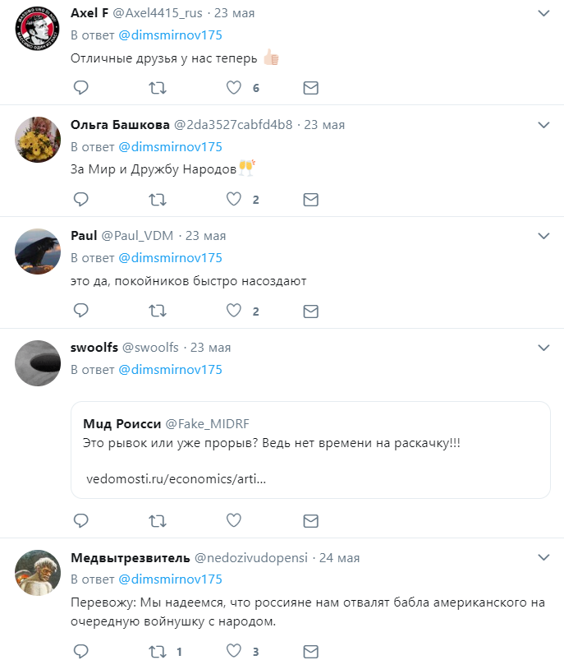Image resolution: width=564 pixels, height=660 pixels.
Task: Reply to Axel F's tweet
Action: 80,88
